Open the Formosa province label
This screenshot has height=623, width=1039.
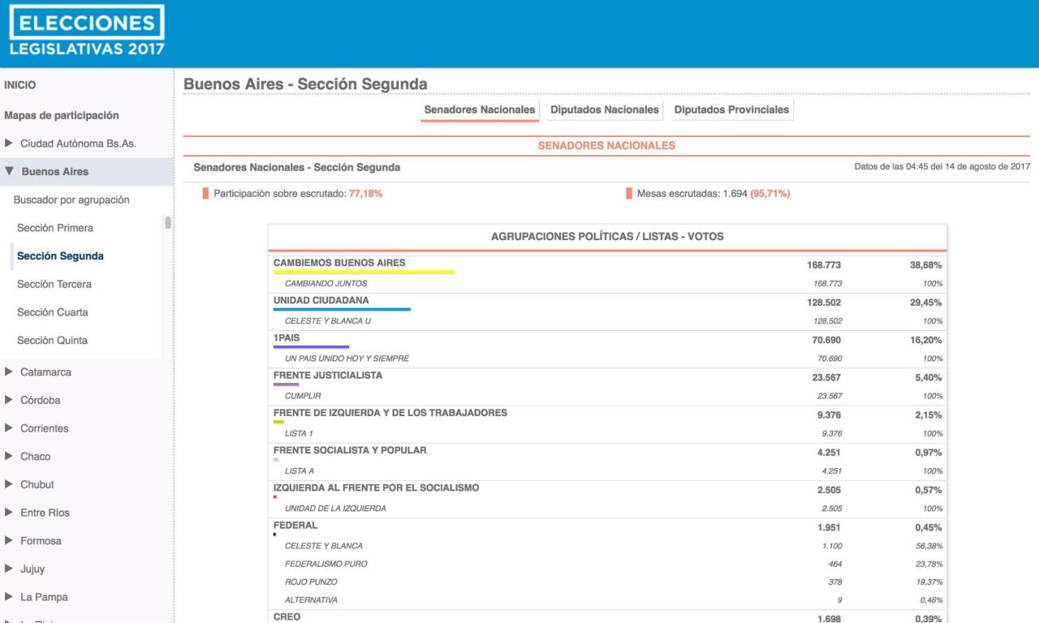41,541
